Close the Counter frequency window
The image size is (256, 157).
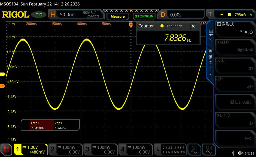pos(193,26)
